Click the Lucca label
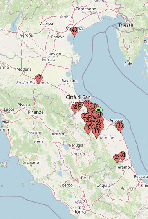 click(x=9, y=109)
